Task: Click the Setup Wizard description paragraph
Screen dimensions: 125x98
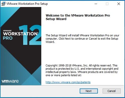Action: point(82,39)
